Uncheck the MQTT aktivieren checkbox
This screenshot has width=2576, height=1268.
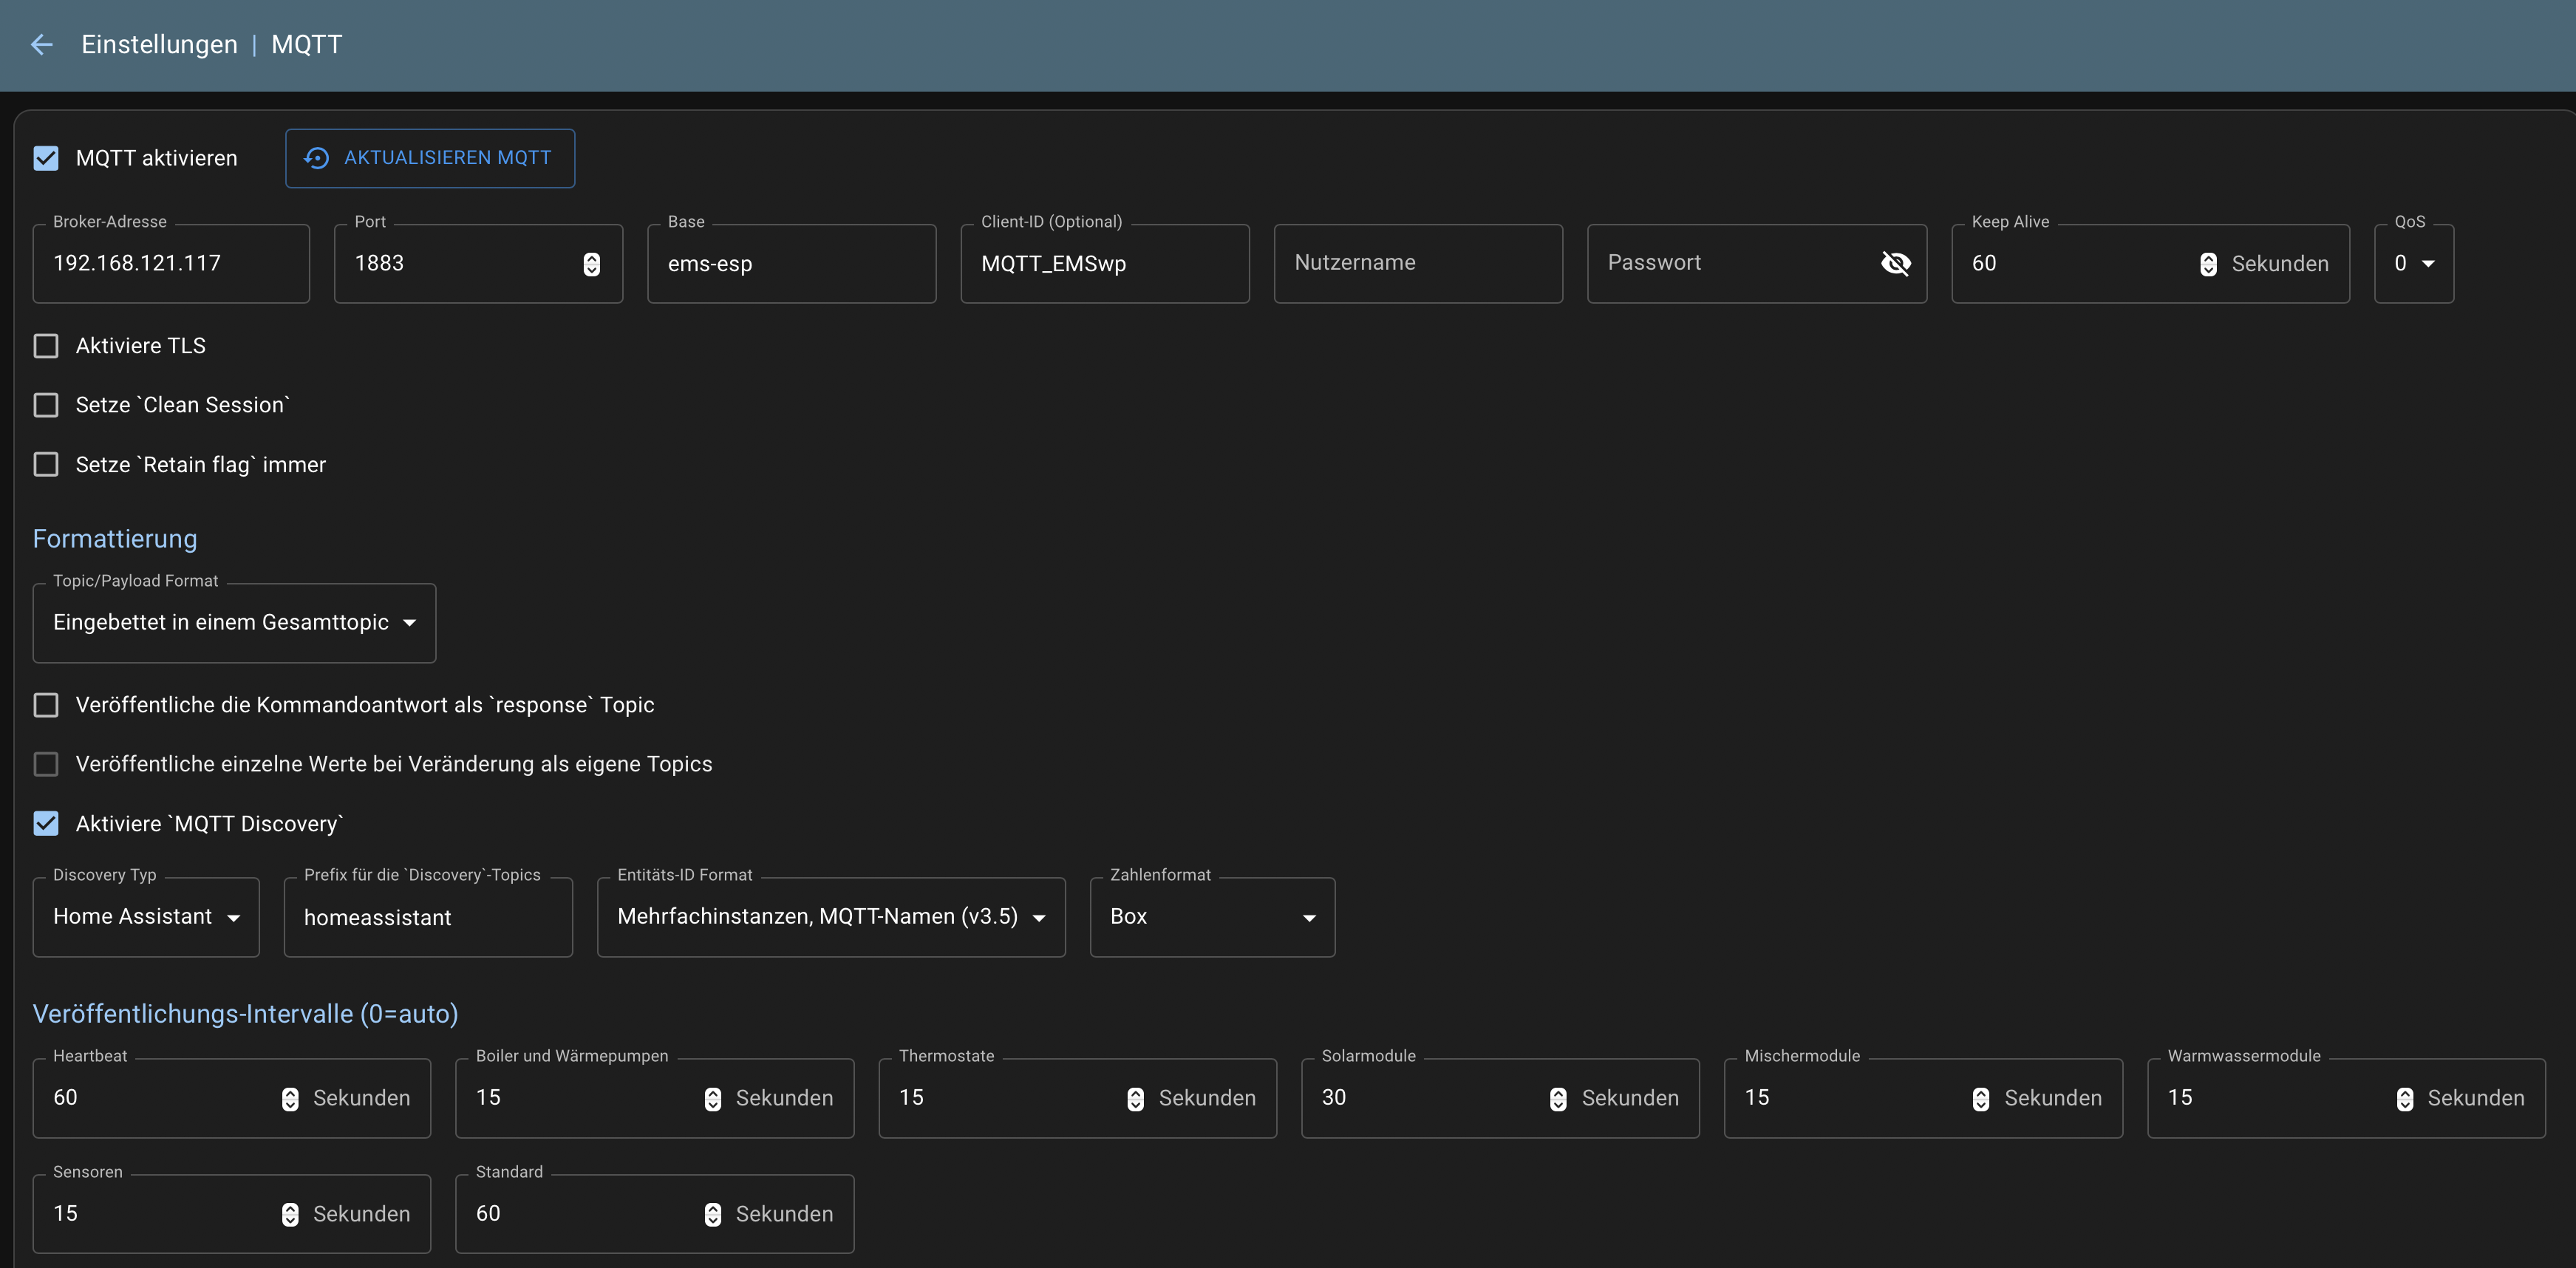tap(46, 158)
